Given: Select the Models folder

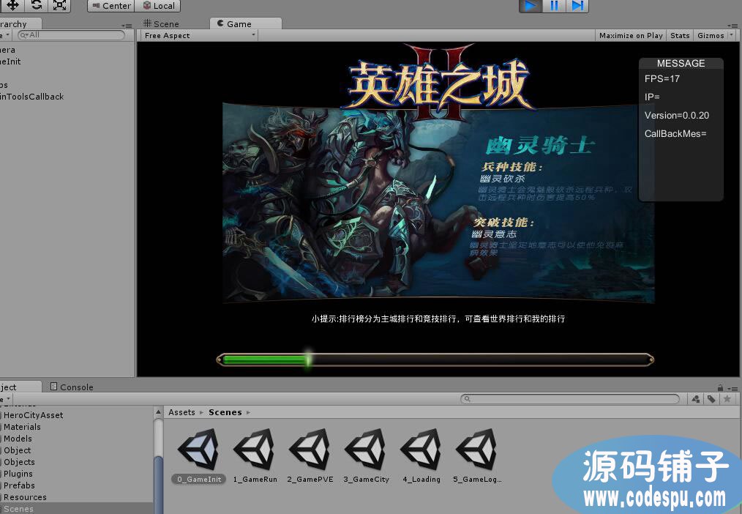Looking at the screenshot, I should coord(18,439).
